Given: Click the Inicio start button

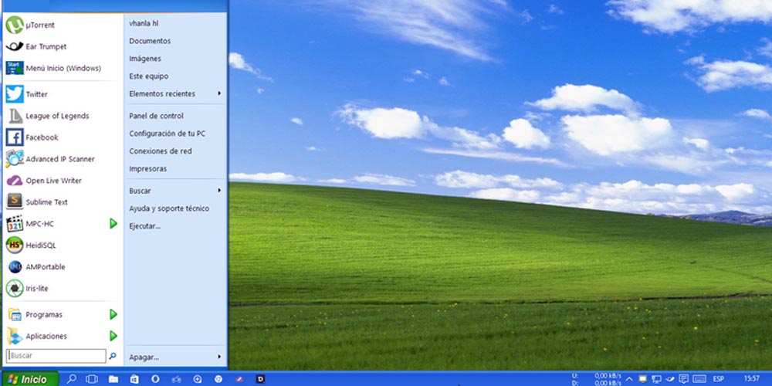Looking at the screenshot, I should (29, 378).
